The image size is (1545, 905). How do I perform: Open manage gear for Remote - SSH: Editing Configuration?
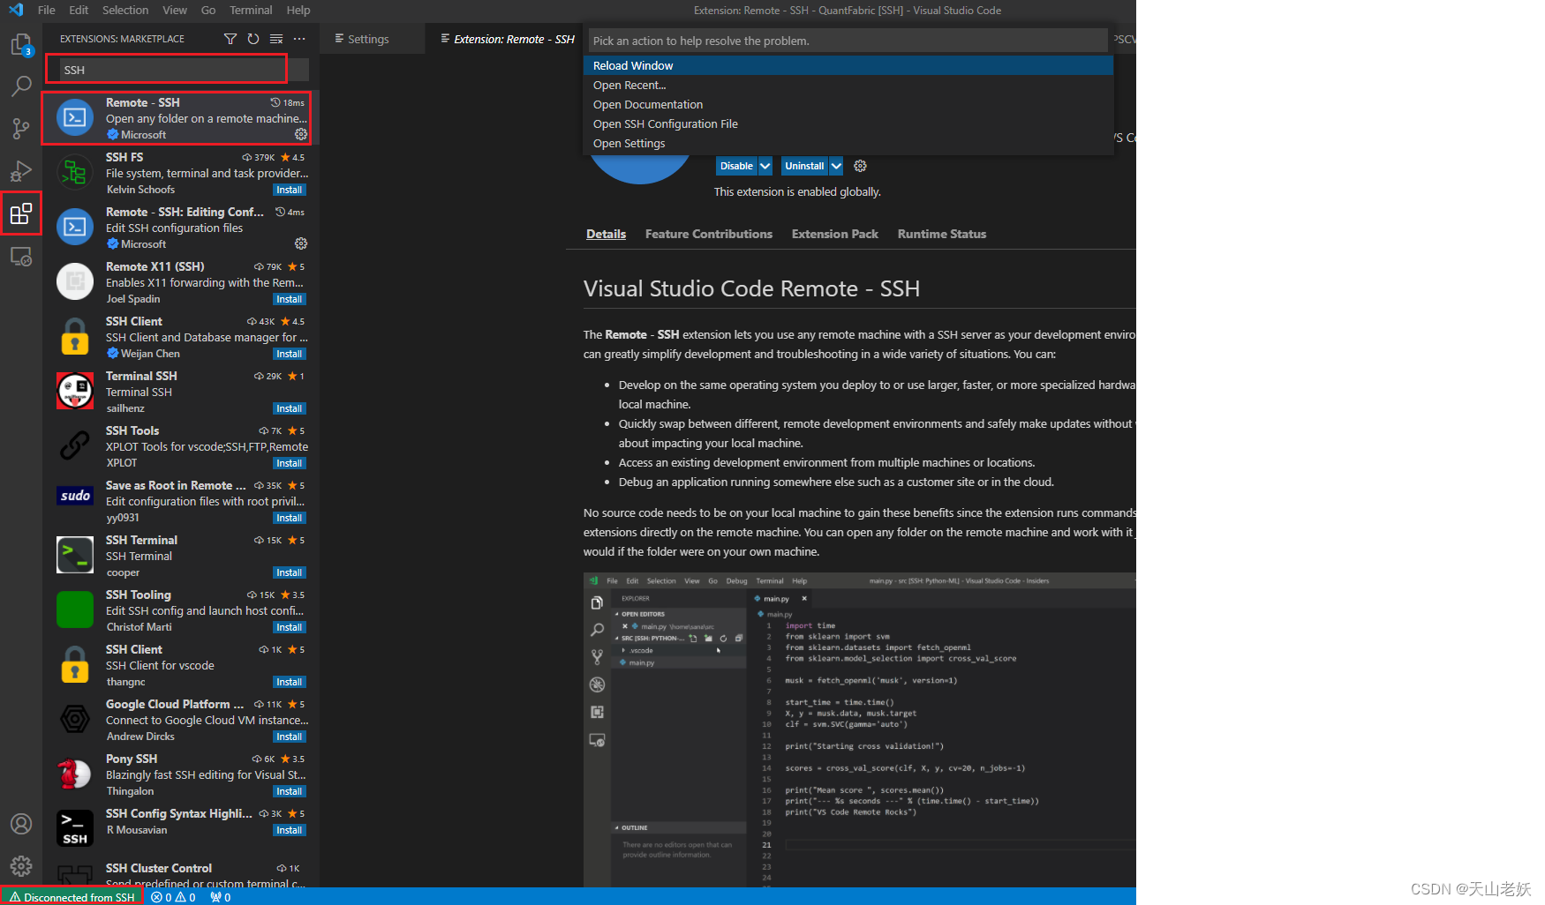point(301,243)
